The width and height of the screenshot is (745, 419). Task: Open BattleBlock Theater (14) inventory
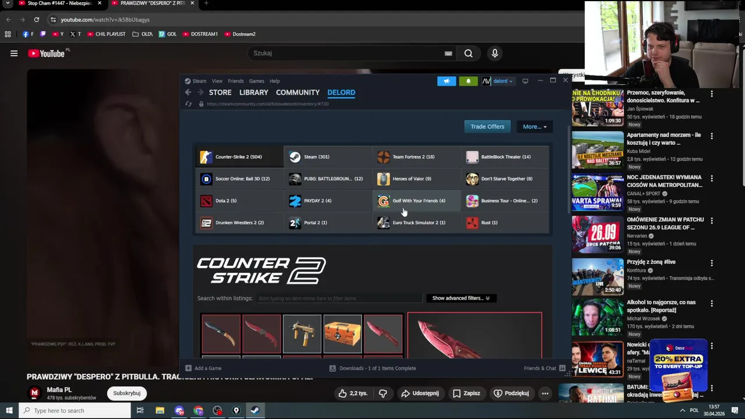tap(505, 157)
